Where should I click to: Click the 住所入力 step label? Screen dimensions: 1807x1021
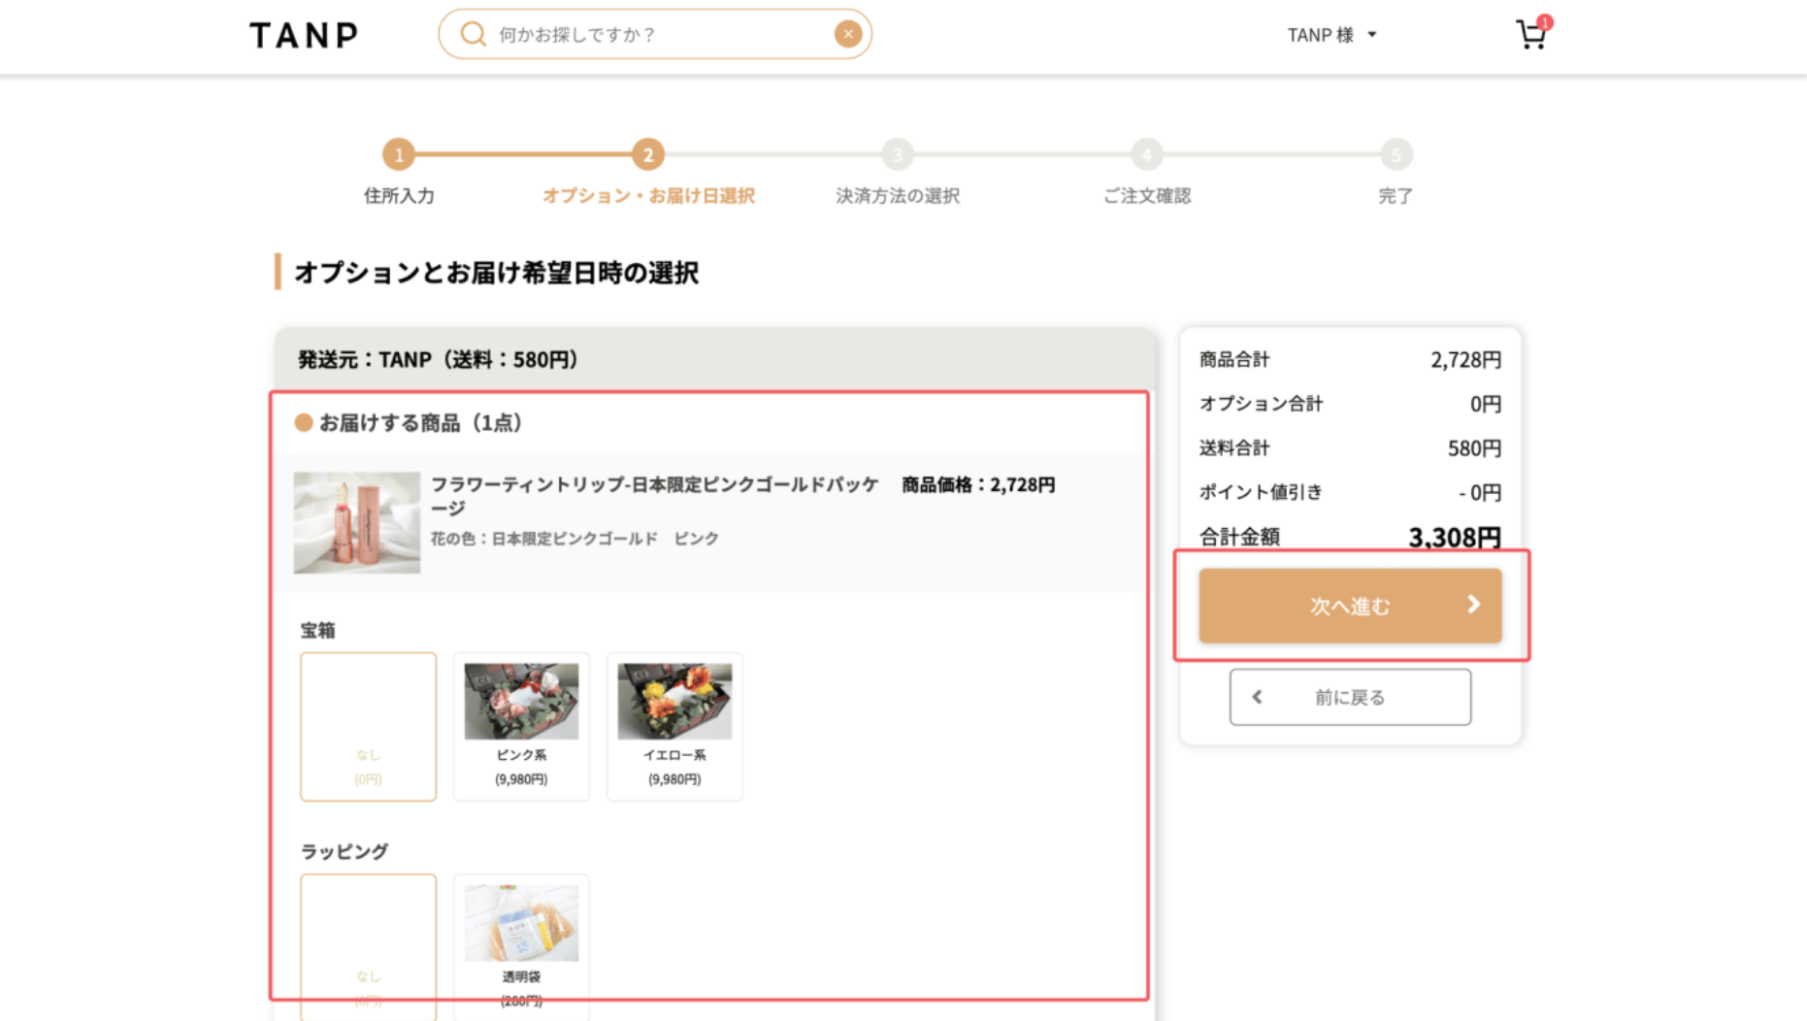tap(398, 196)
